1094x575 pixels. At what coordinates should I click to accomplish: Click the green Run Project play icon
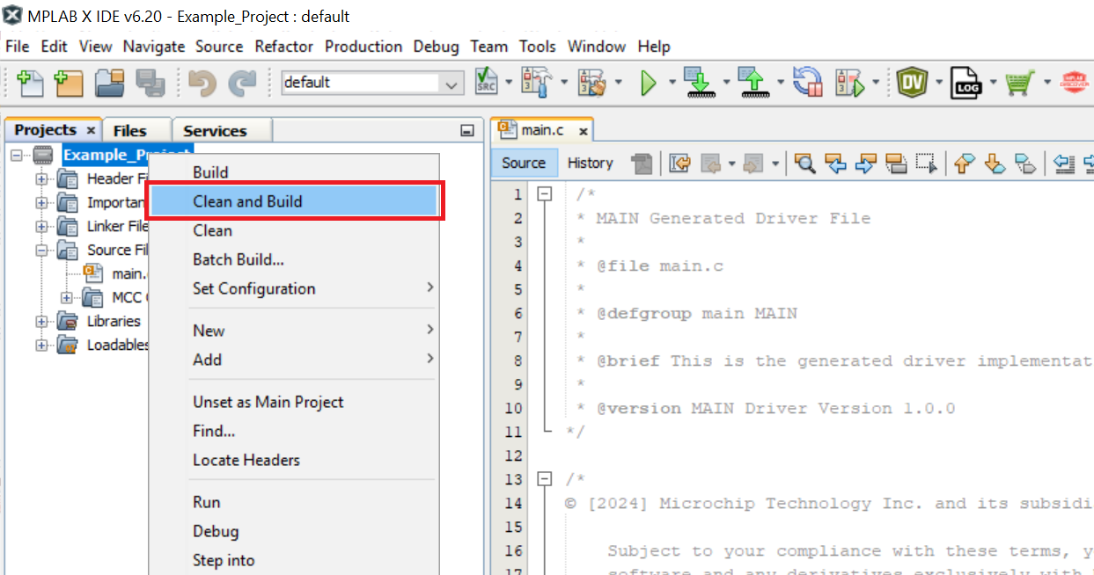point(649,83)
